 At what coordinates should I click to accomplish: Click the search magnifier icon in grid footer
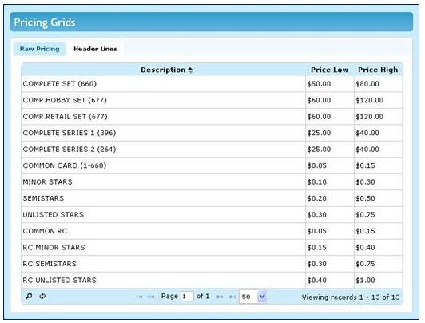coord(29,296)
